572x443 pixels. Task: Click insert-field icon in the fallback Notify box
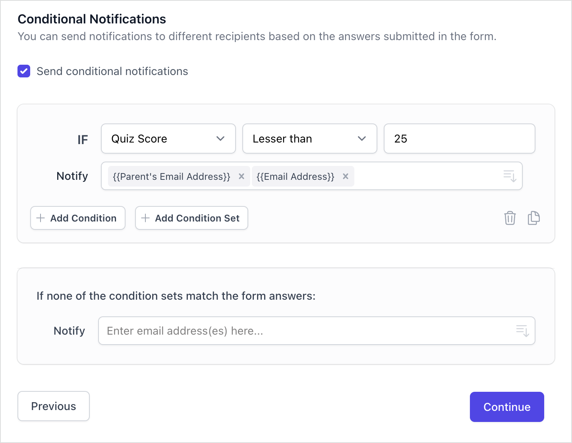click(522, 331)
